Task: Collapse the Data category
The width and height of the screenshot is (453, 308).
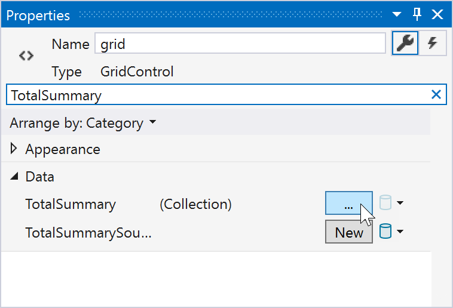Action: (x=14, y=177)
